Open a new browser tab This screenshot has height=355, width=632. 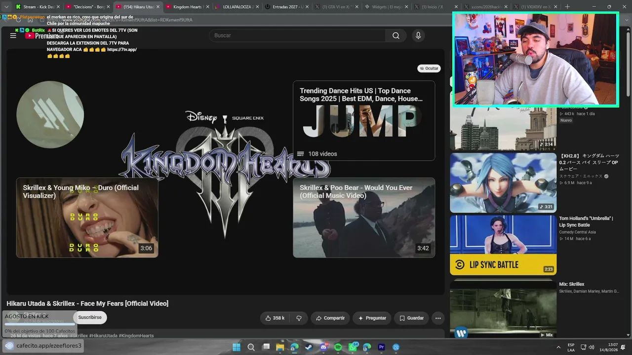coord(567,7)
